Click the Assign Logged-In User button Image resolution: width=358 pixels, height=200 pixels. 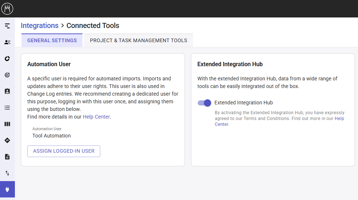coord(64,151)
